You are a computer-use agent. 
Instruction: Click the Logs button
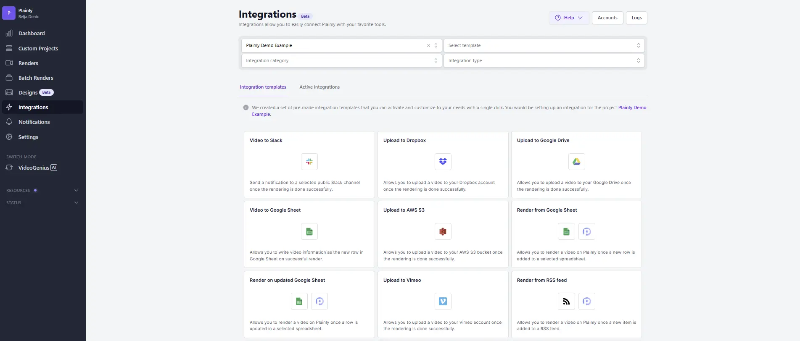coord(636,18)
